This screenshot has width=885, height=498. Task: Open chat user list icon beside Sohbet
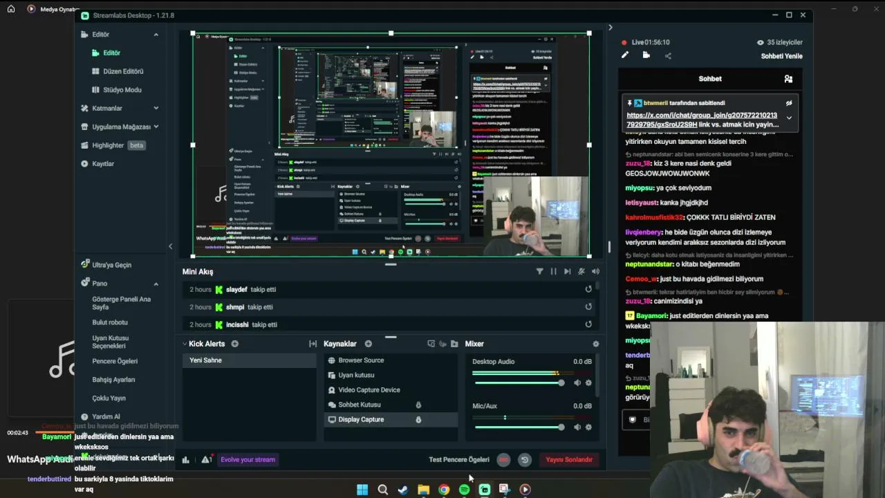point(788,79)
